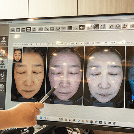
Task: Select the single image view layout icon
Action: (13, 30)
